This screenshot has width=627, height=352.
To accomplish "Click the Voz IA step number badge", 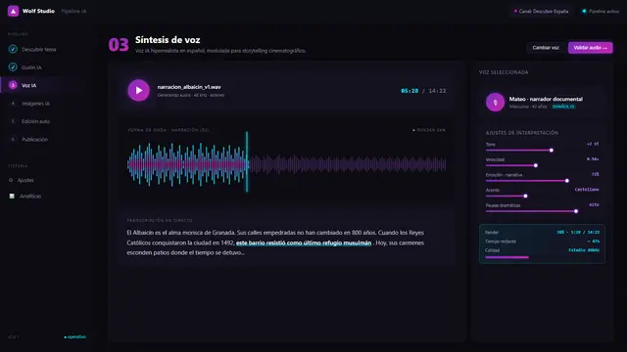I will tap(13, 85).
